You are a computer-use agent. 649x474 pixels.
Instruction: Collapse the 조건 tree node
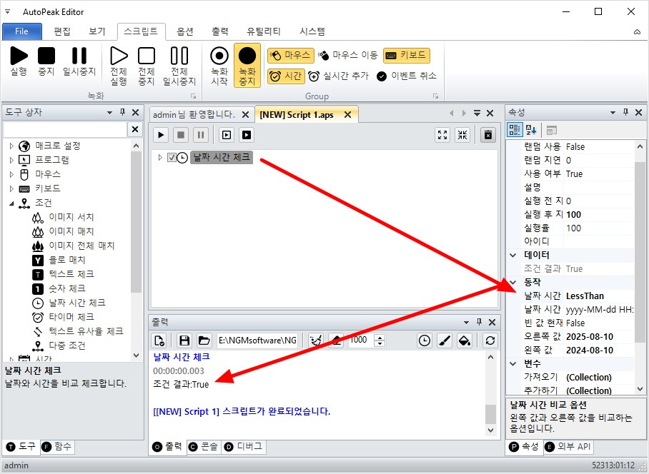pos(11,203)
